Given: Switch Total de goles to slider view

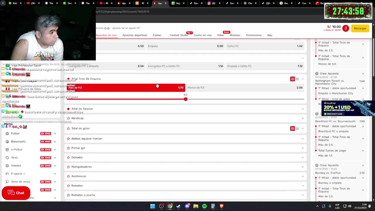Looking at the screenshot, I should (297, 128).
